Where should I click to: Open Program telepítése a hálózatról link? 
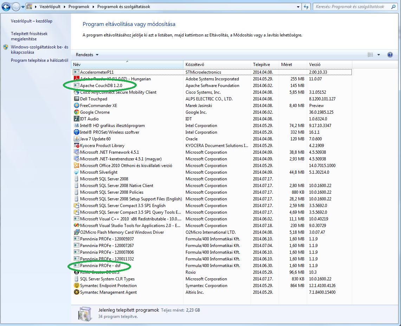tap(39, 60)
